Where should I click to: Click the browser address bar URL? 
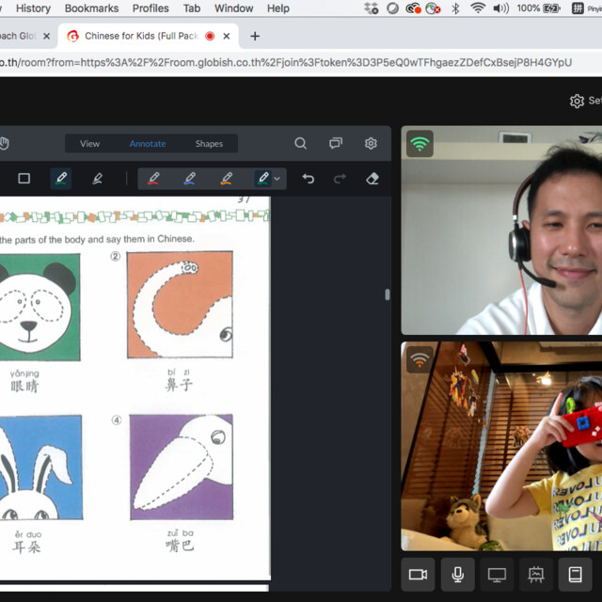[x=282, y=62]
